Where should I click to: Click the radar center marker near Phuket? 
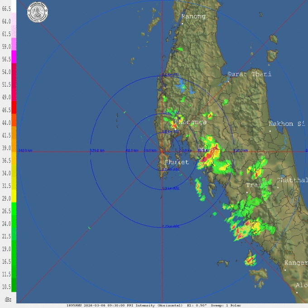click(162, 151)
